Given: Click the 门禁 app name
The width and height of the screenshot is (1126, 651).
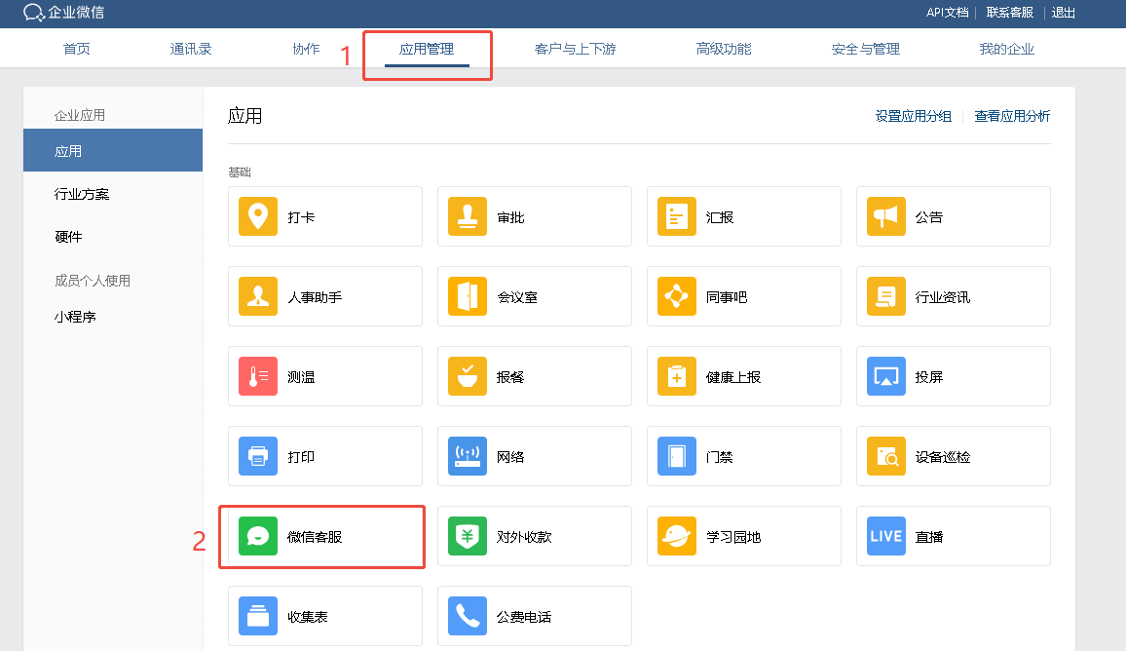Looking at the screenshot, I should 720,456.
